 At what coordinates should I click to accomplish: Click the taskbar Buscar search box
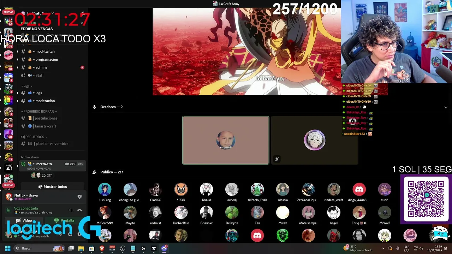tap(40, 248)
